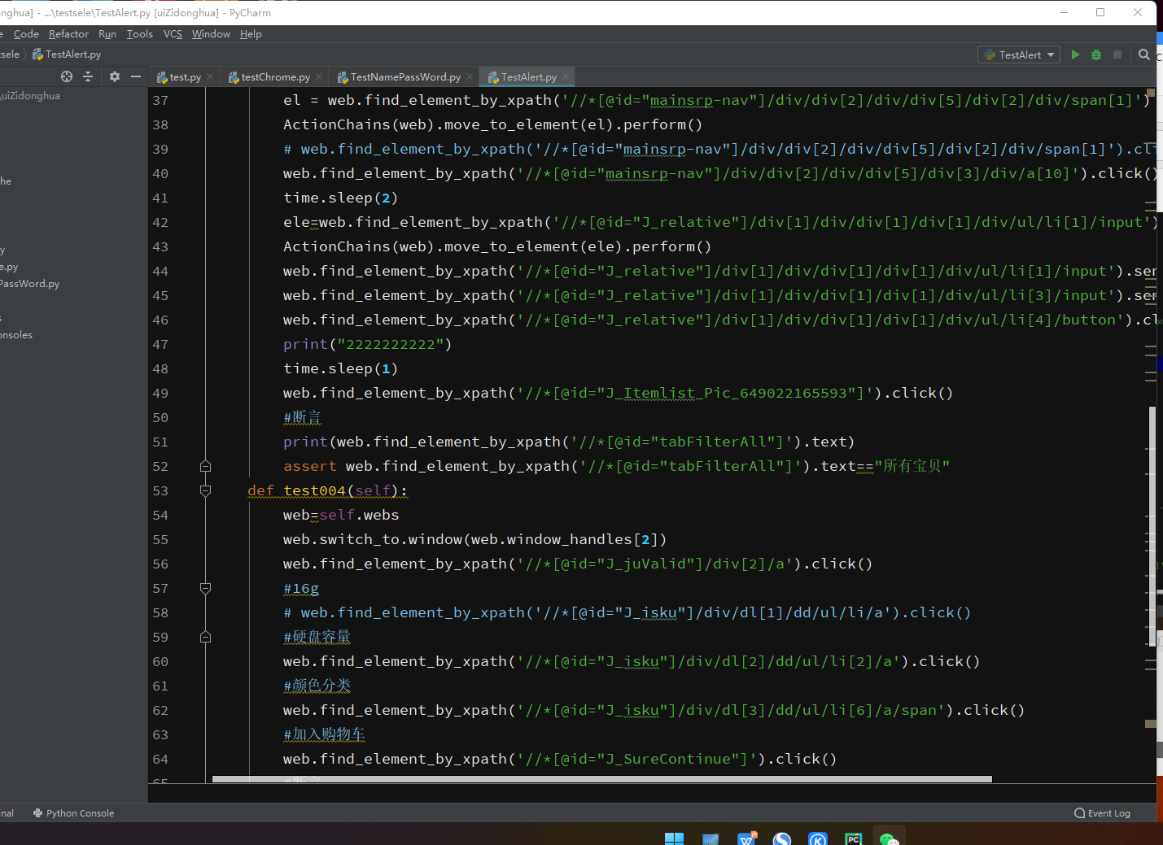
Task: Click the #16g comment on line 57
Action: click(x=301, y=588)
